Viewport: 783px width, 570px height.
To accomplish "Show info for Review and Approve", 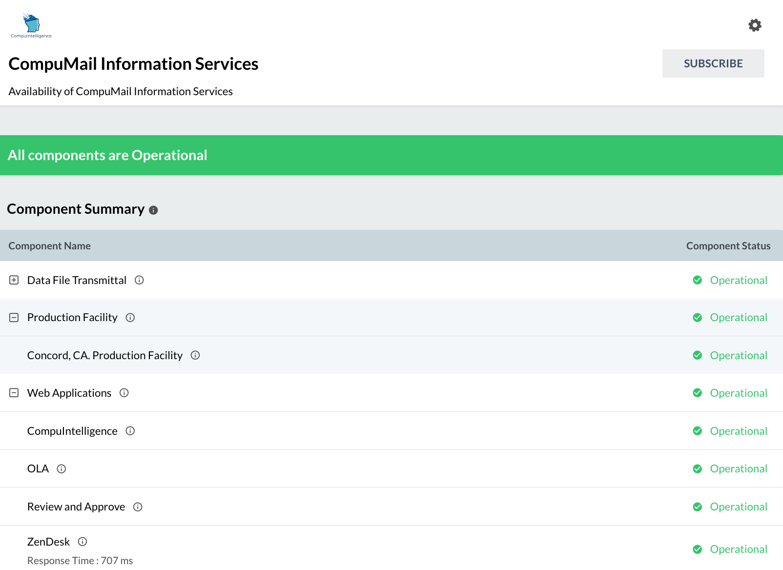I will pyautogui.click(x=138, y=507).
